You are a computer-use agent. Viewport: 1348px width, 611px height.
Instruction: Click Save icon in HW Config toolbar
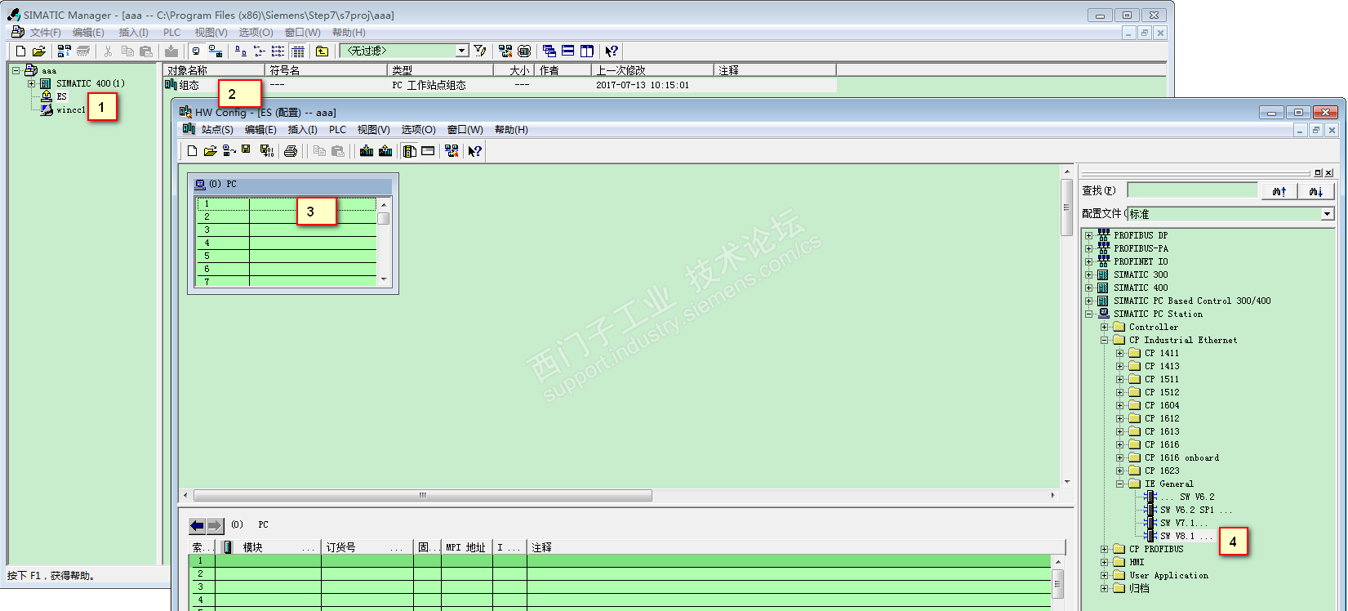[246, 150]
